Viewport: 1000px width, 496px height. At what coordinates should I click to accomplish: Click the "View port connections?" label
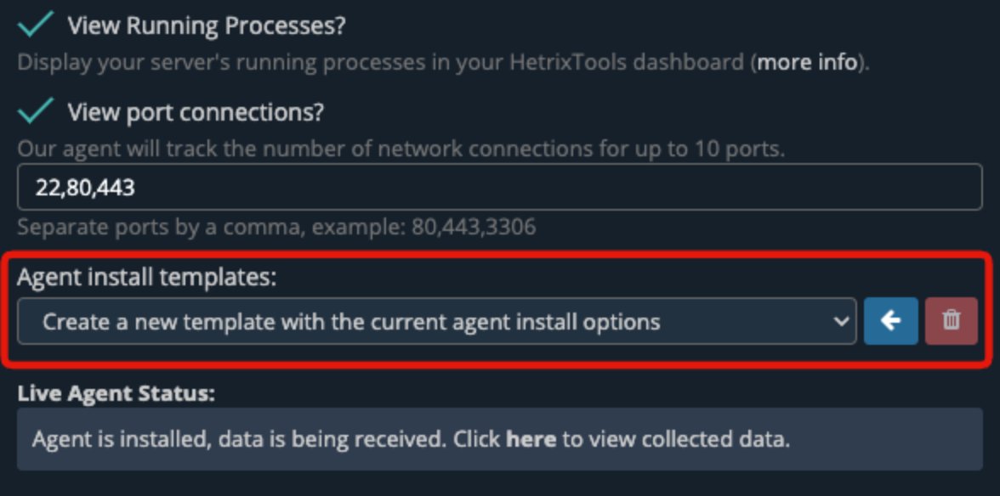196,112
